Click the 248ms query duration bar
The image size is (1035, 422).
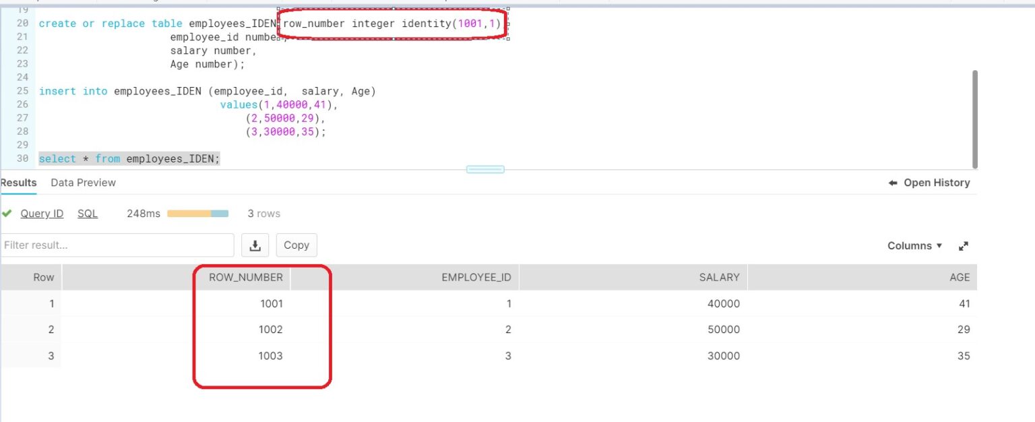[197, 214]
